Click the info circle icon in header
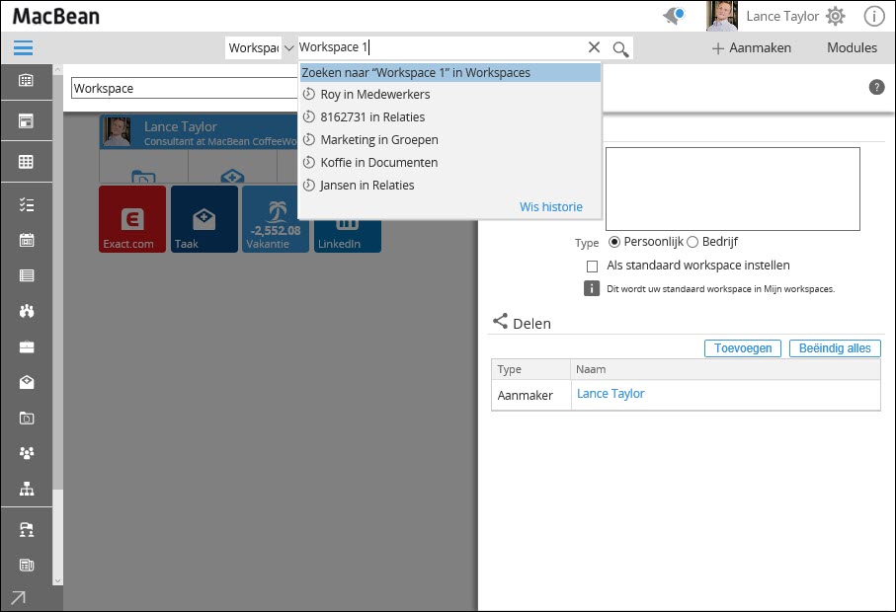 (874, 16)
